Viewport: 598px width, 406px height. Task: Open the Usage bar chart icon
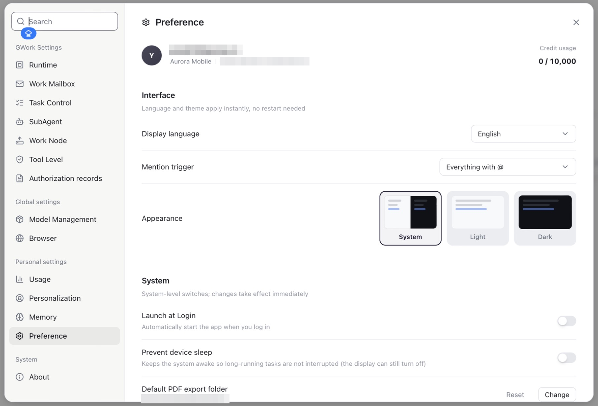tap(20, 279)
